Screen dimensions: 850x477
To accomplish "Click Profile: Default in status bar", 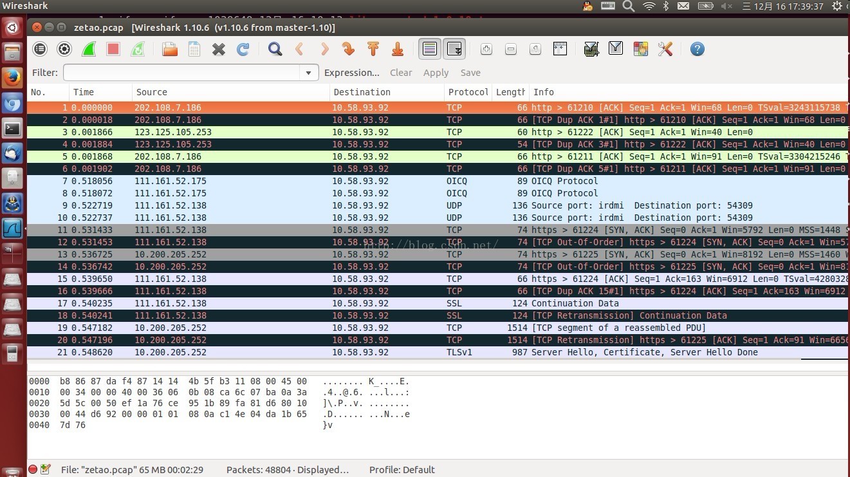I will pos(402,470).
